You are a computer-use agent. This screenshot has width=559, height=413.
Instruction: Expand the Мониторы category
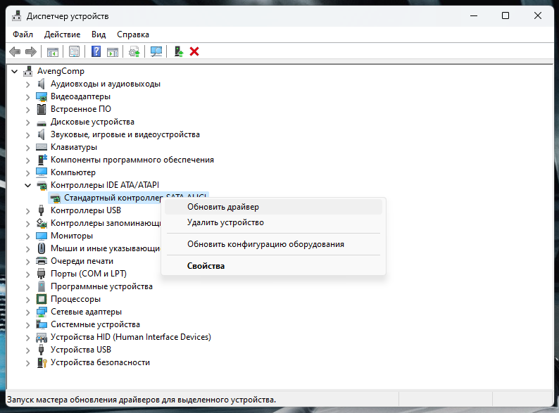click(x=27, y=236)
